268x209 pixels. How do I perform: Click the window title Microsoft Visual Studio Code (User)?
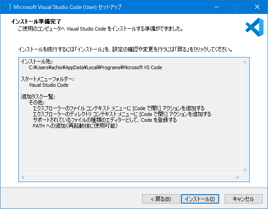point(67,7)
